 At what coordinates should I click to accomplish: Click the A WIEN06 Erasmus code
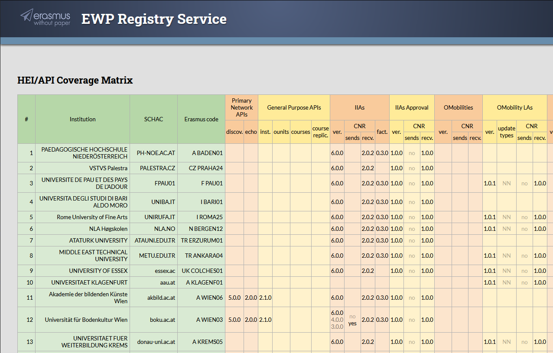click(x=201, y=298)
